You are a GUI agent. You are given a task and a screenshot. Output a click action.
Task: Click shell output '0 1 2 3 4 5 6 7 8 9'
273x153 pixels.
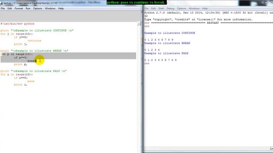(x=160, y=60)
